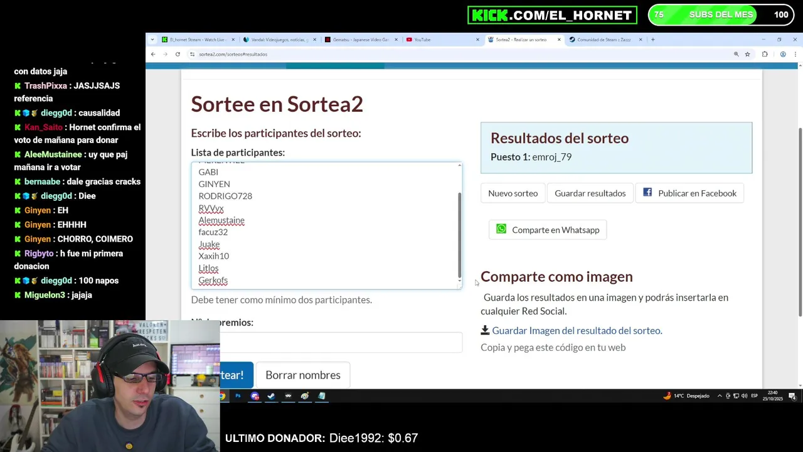Click participant name Juake
Image resolution: width=803 pixels, height=452 pixels.
[209, 244]
